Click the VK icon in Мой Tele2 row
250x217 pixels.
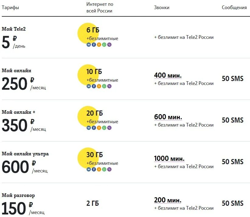[x=89, y=45]
